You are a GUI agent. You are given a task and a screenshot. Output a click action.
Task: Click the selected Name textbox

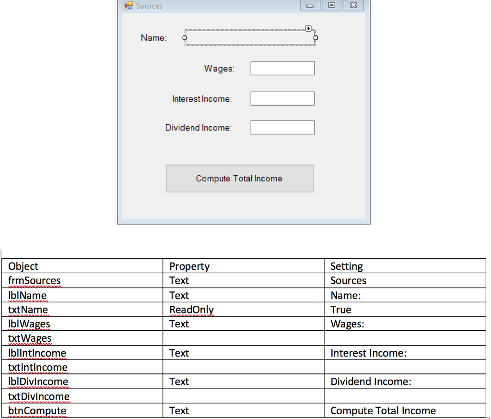coord(249,37)
